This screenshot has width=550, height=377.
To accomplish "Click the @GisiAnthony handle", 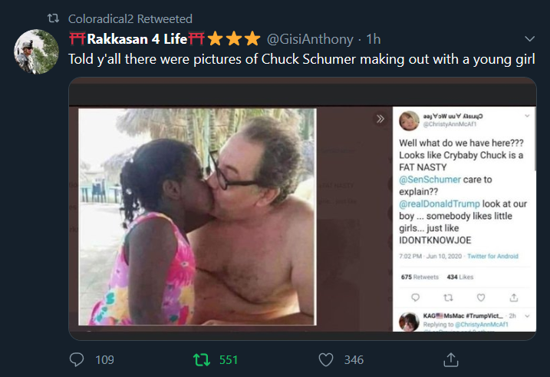I will (x=310, y=38).
